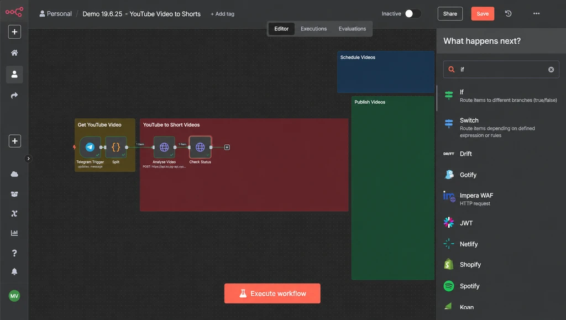
Task: Click the Execute workflow button
Action: (x=272, y=293)
